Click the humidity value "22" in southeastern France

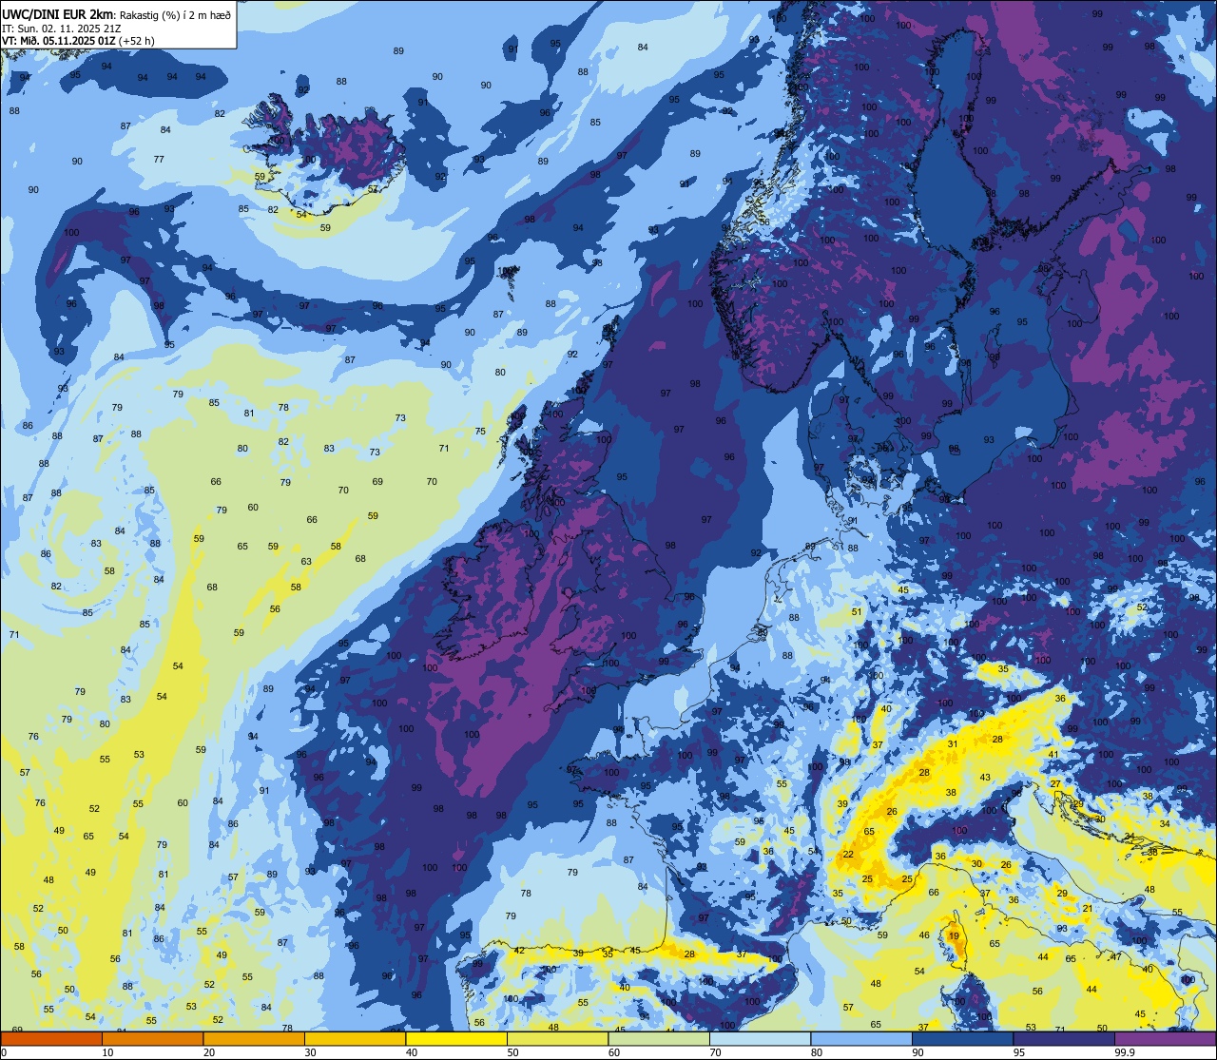848,855
